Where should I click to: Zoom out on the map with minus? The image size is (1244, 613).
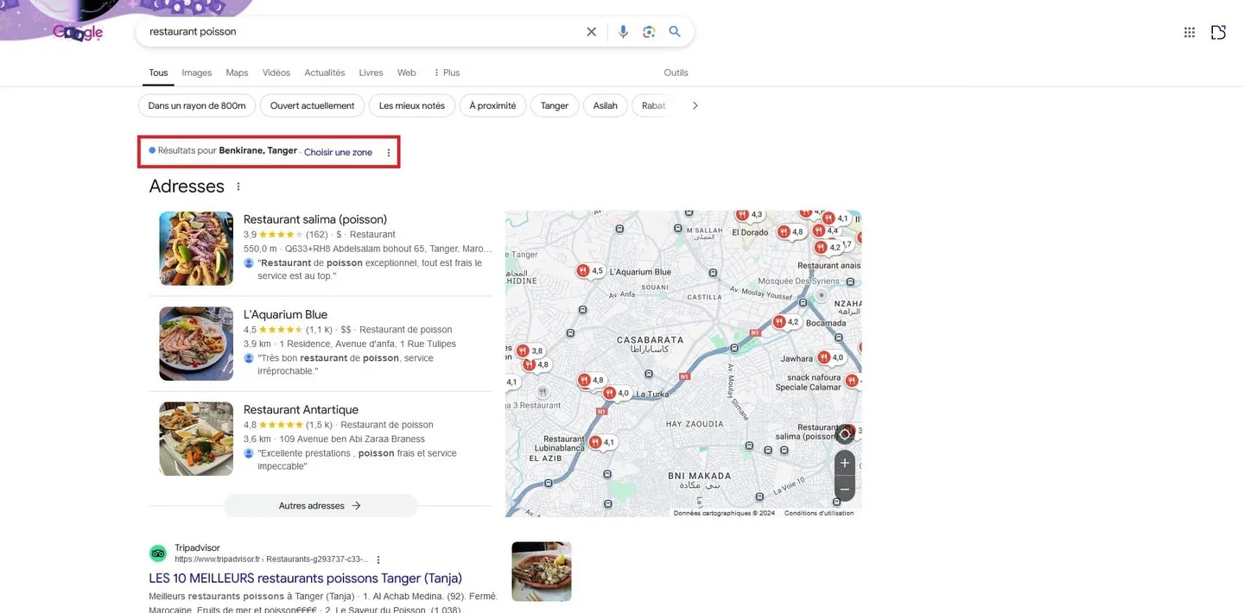tap(845, 489)
